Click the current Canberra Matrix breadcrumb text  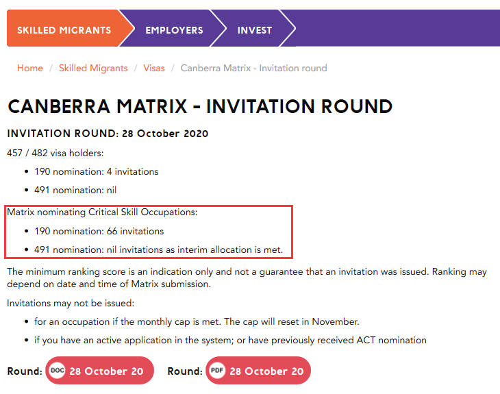point(253,68)
